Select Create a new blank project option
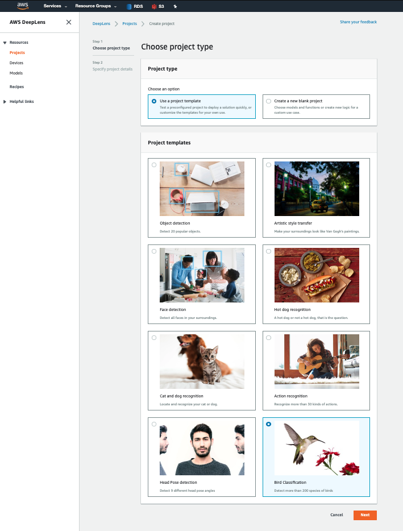 (x=268, y=101)
